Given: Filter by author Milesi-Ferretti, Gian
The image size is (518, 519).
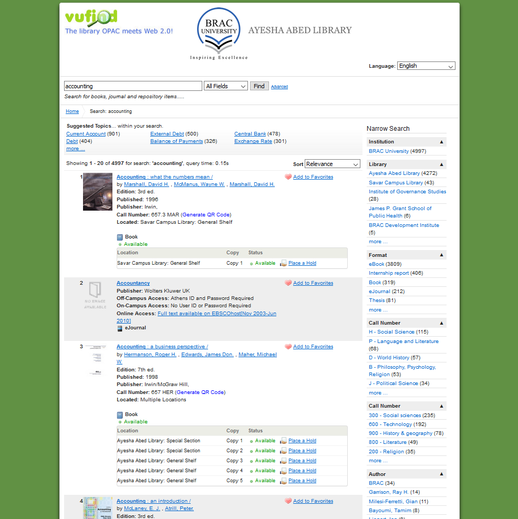Looking at the screenshot, I should coord(394,502).
